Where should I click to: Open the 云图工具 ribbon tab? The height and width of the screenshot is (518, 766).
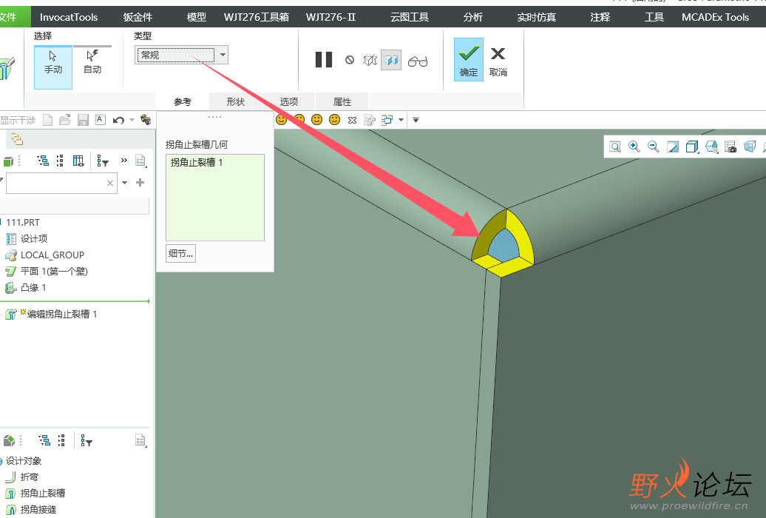[x=410, y=17]
